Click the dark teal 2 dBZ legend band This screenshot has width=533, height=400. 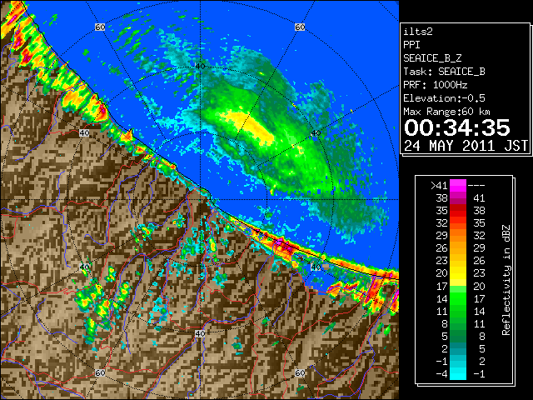(458, 348)
